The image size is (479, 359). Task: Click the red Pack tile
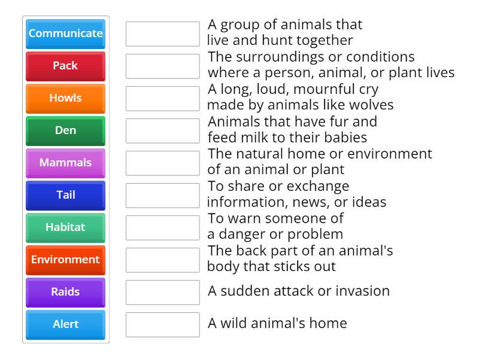(65, 66)
